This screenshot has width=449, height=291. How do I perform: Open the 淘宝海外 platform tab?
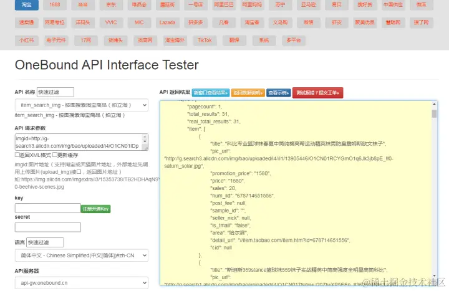(x=175, y=40)
